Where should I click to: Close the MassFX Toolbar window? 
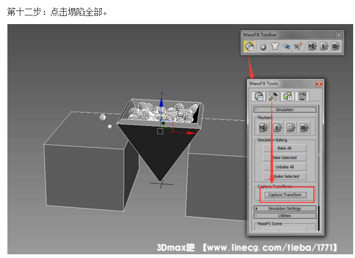[339, 35]
